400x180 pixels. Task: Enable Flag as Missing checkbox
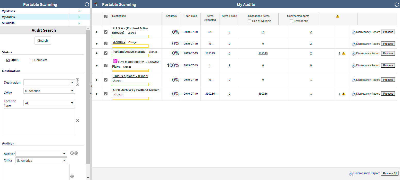pyautogui.click(x=249, y=21)
